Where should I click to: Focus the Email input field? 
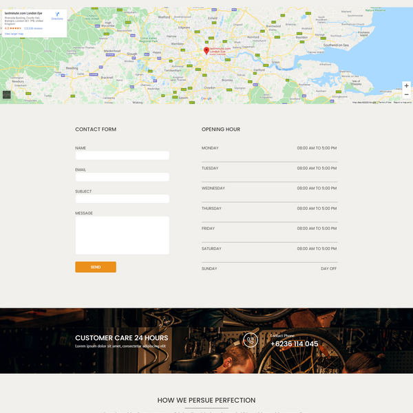coord(122,177)
